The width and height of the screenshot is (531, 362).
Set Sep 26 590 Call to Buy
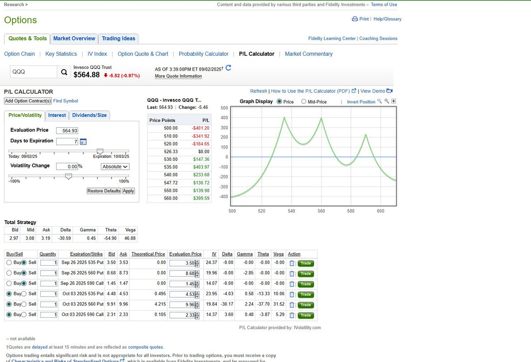[9, 283]
